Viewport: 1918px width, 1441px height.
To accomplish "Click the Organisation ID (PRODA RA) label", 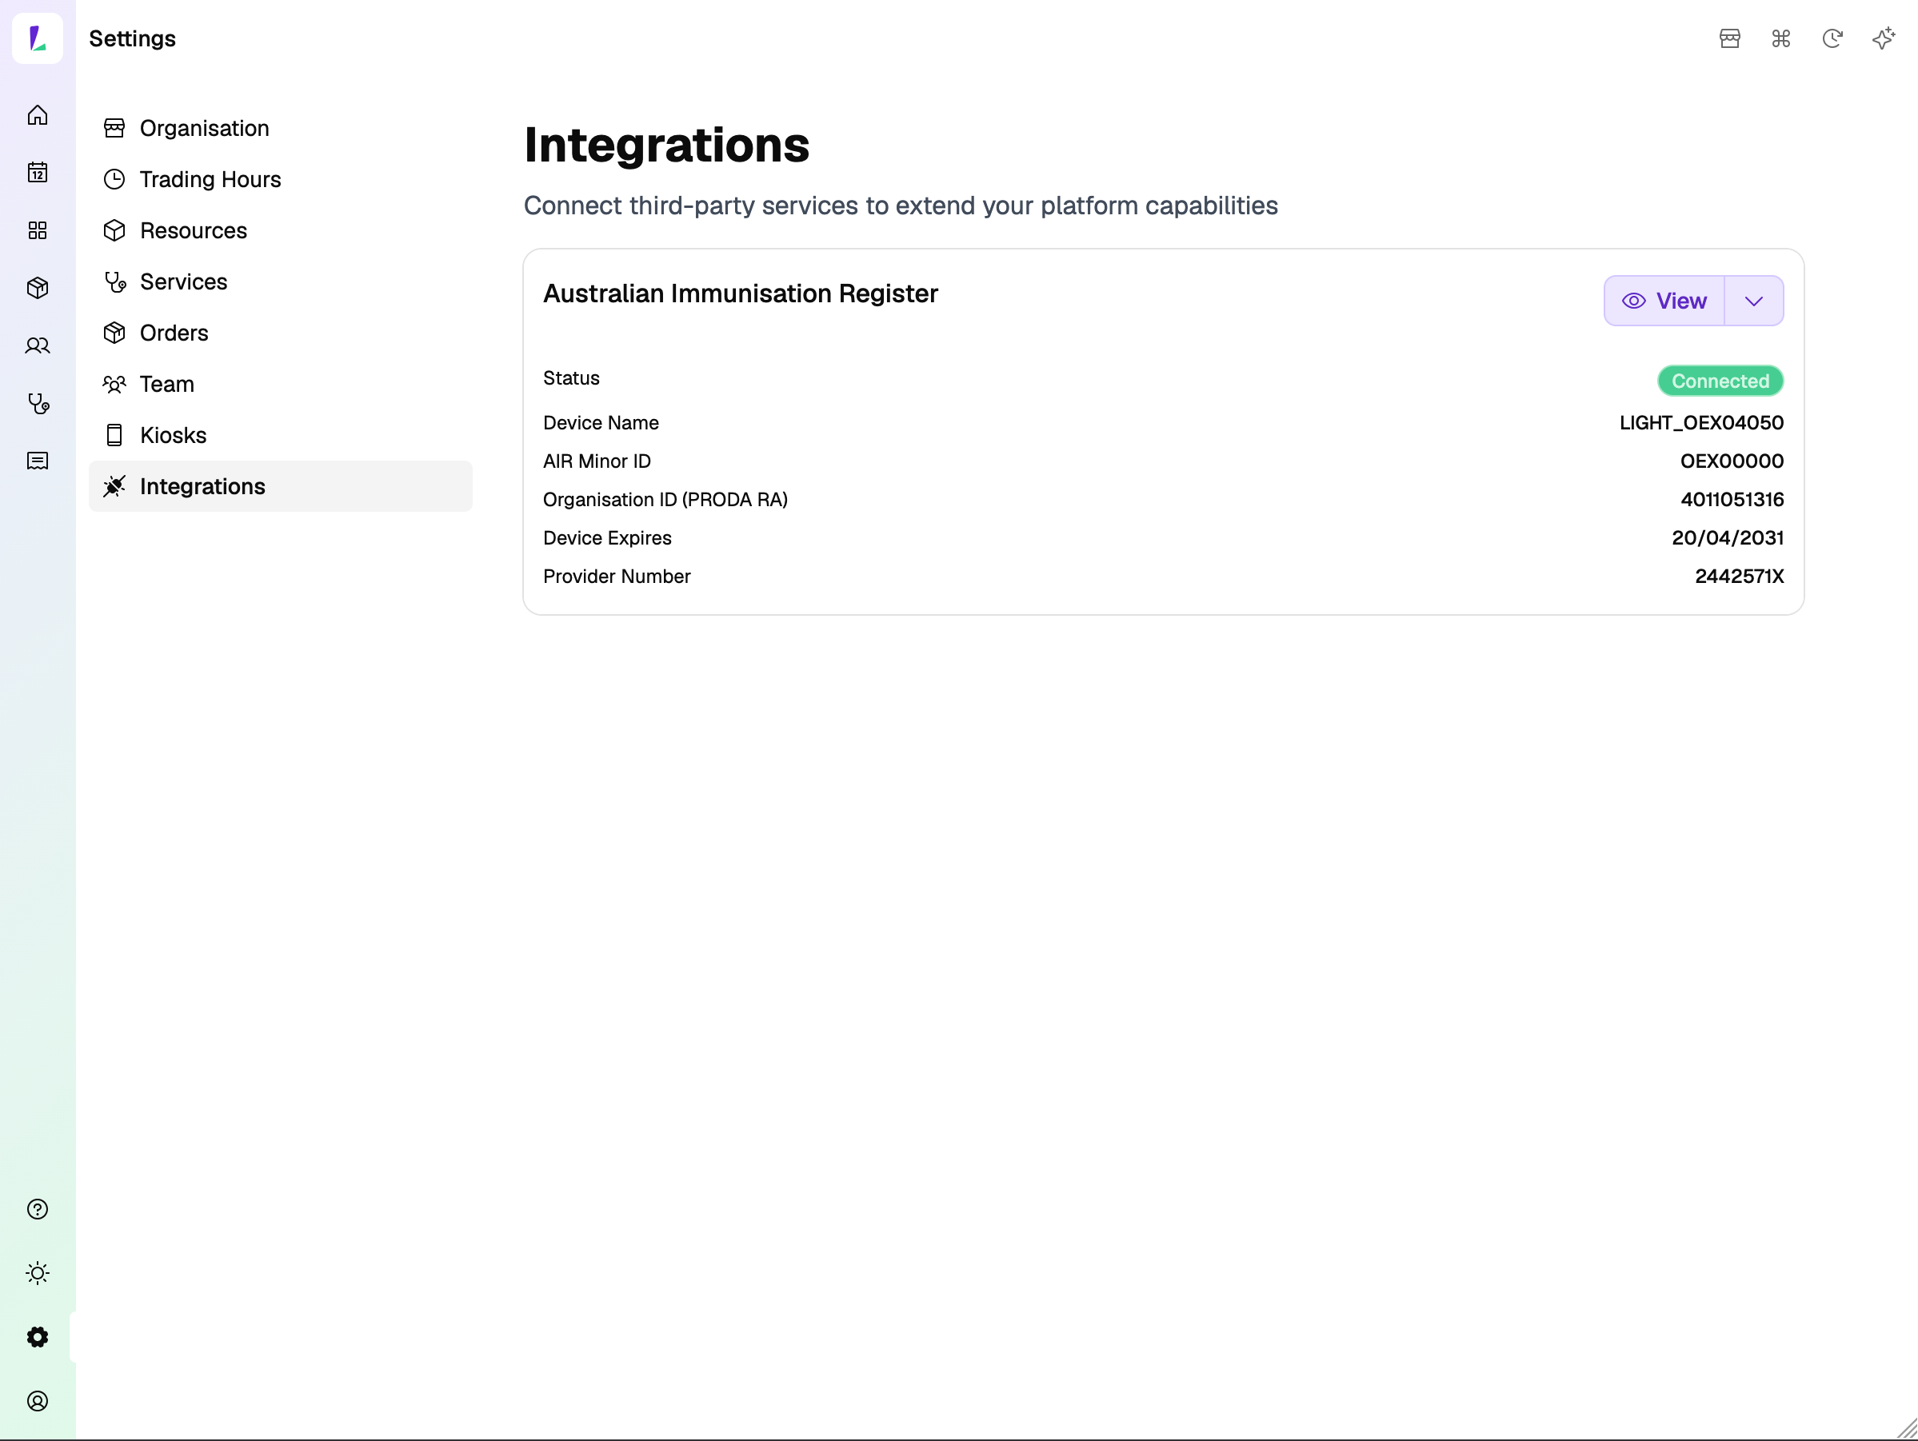I will [665, 500].
